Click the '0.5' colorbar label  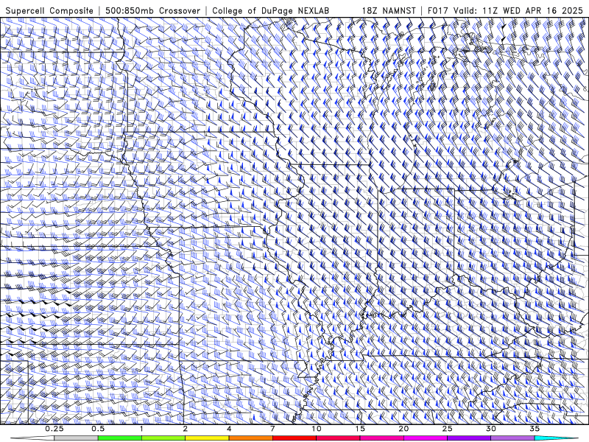pos(98,429)
